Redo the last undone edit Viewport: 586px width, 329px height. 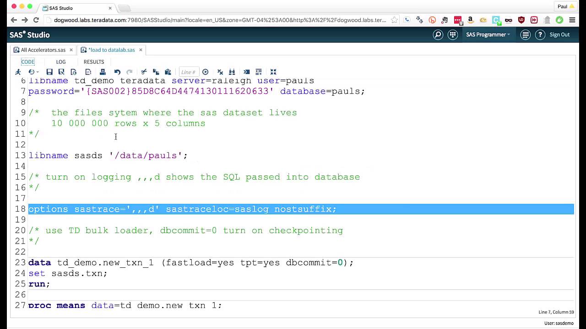click(129, 72)
